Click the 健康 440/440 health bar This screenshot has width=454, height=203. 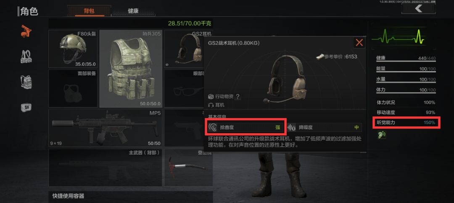406,59
